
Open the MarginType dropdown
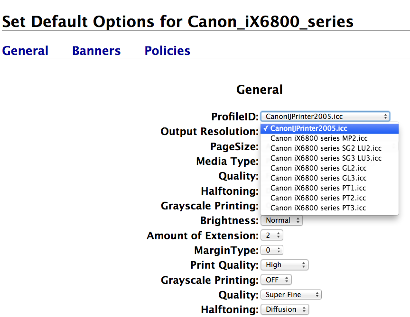(x=272, y=250)
